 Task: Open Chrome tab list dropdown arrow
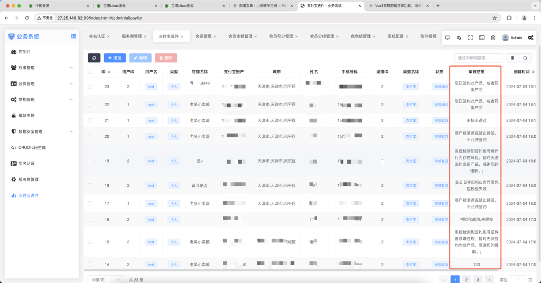pyautogui.click(x=535, y=6)
